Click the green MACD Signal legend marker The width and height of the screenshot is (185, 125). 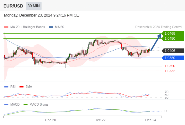pyautogui.click(x=25, y=105)
